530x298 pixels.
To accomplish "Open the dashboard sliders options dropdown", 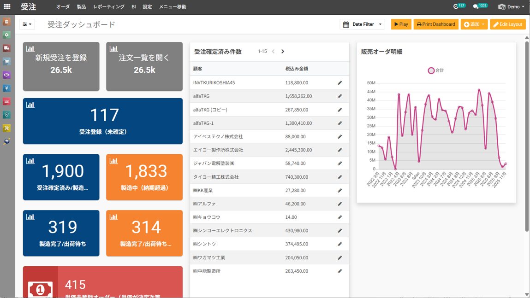I will pyautogui.click(x=27, y=24).
